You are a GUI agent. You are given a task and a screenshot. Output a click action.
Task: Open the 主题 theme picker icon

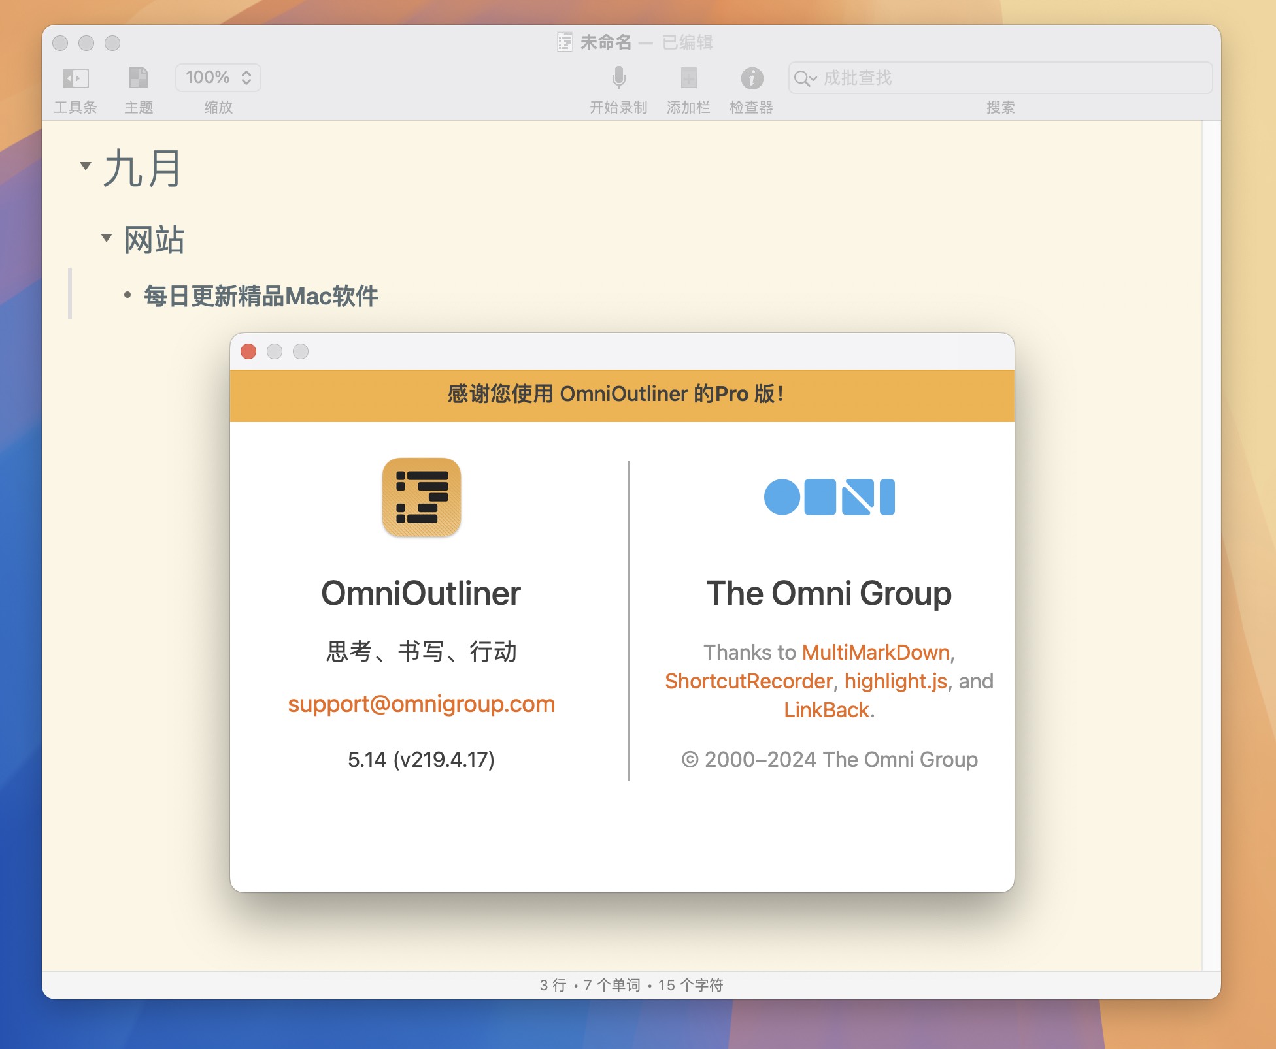(139, 78)
